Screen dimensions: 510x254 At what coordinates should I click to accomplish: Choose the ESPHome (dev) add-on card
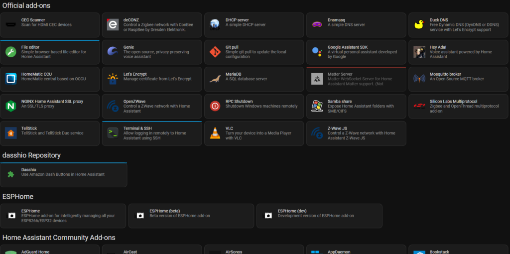pyautogui.click(x=319, y=216)
